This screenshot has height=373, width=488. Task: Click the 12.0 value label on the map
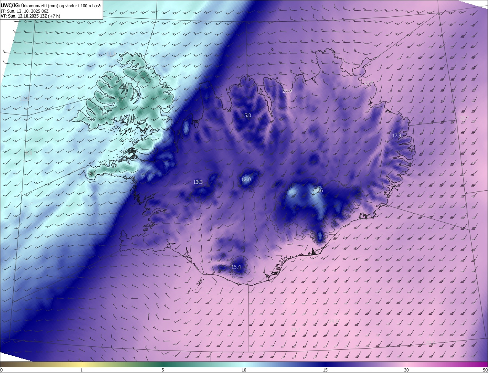(x=246, y=179)
